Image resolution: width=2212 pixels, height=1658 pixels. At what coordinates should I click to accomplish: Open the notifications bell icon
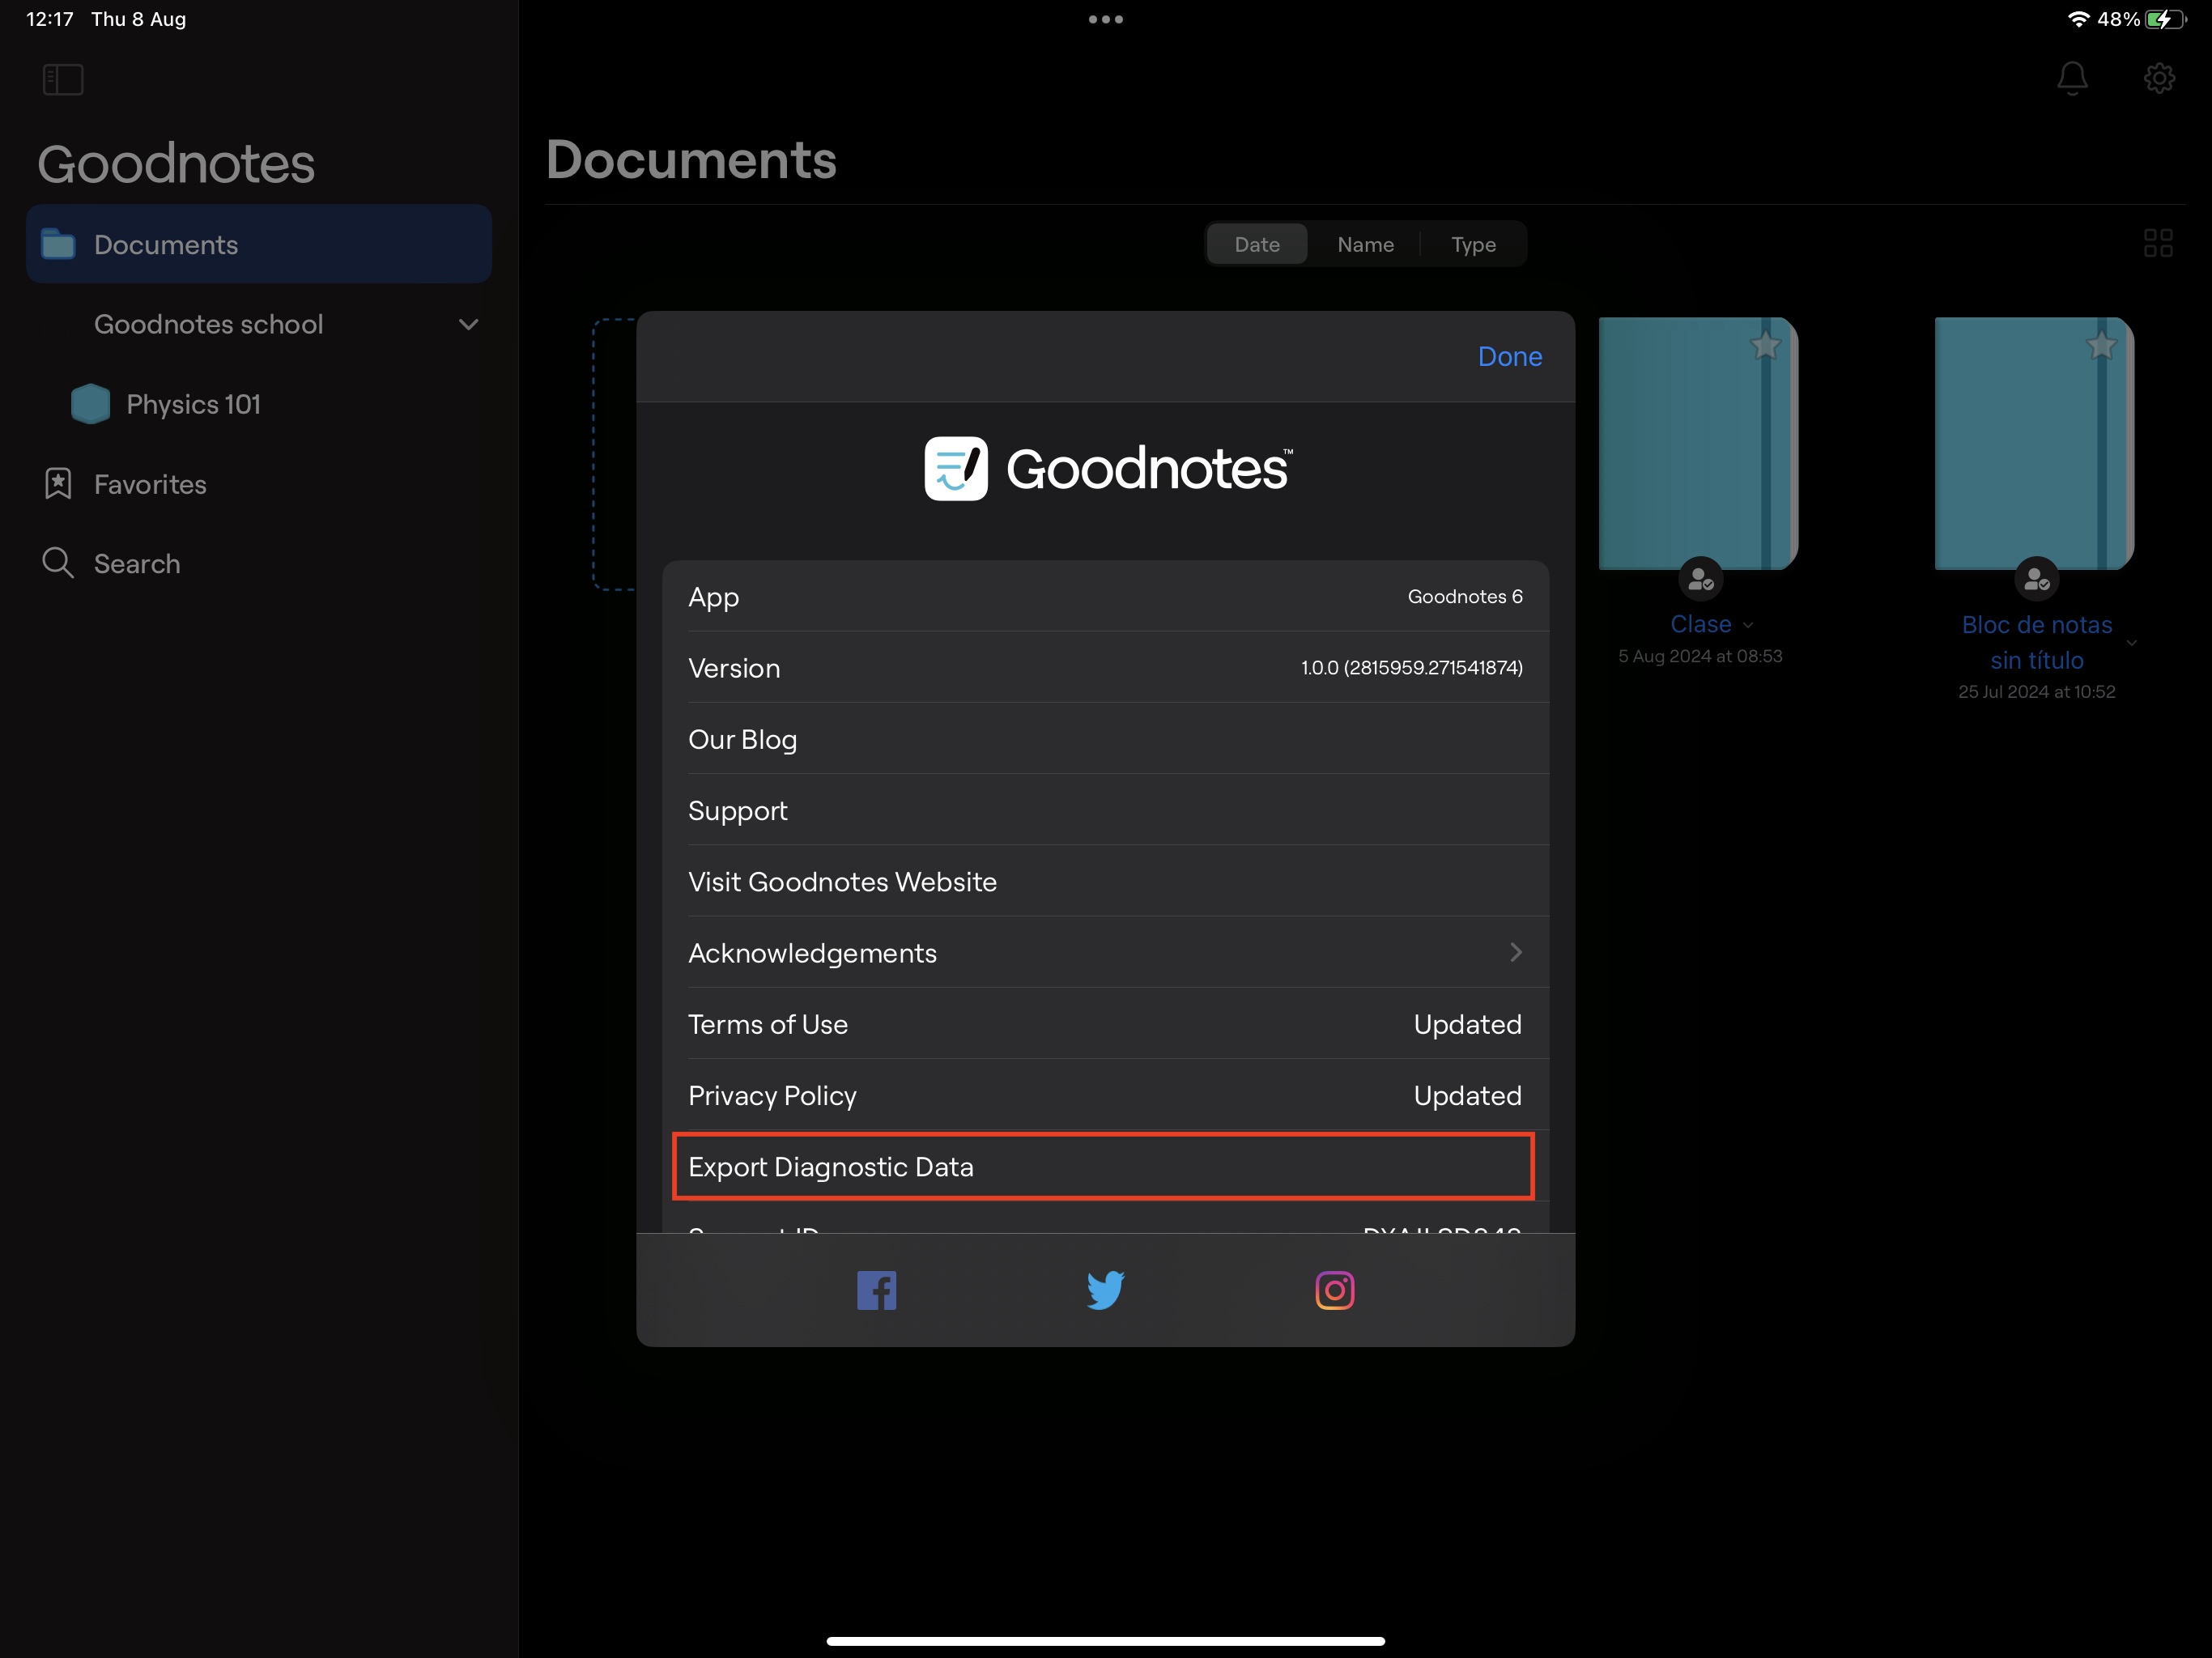[2072, 78]
